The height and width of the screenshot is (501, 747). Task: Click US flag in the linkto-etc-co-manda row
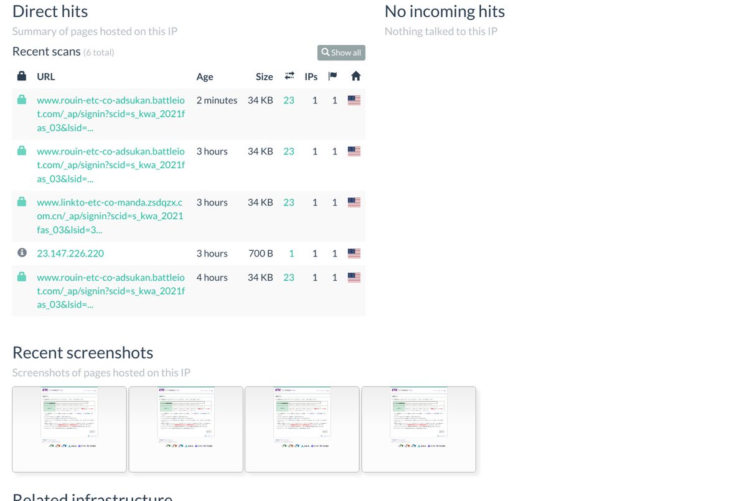coord(354,202)
